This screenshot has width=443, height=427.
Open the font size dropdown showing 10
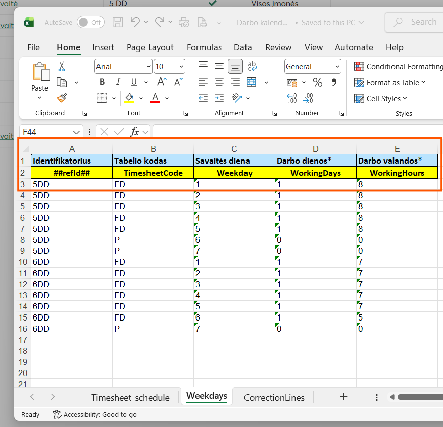181,67
